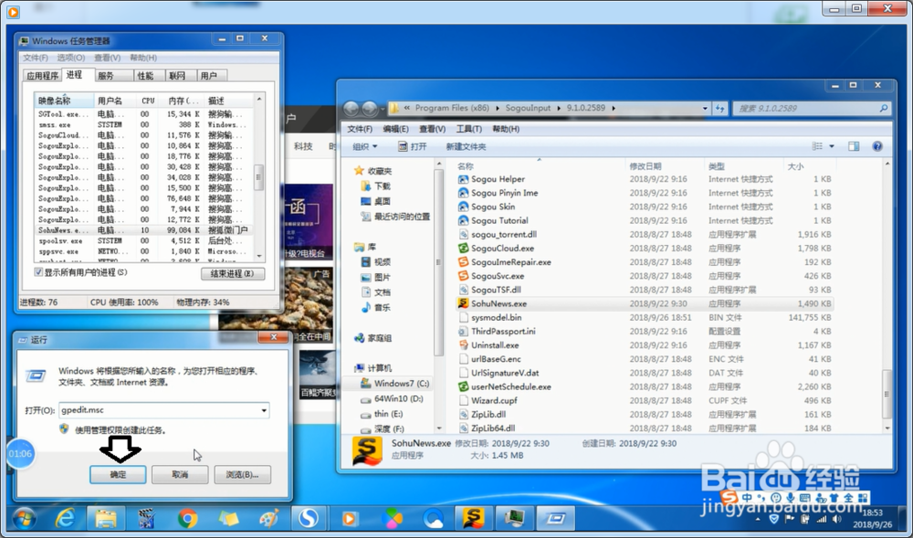This screenshot has height=538, width=913.
Task: Open the Paint palette taskbar icon
Action: tap(268, 518)
